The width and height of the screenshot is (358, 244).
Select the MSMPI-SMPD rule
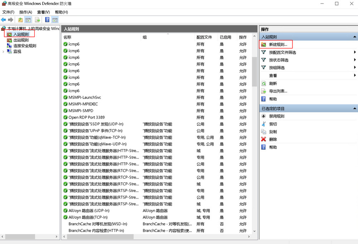(x=81, y=111)
